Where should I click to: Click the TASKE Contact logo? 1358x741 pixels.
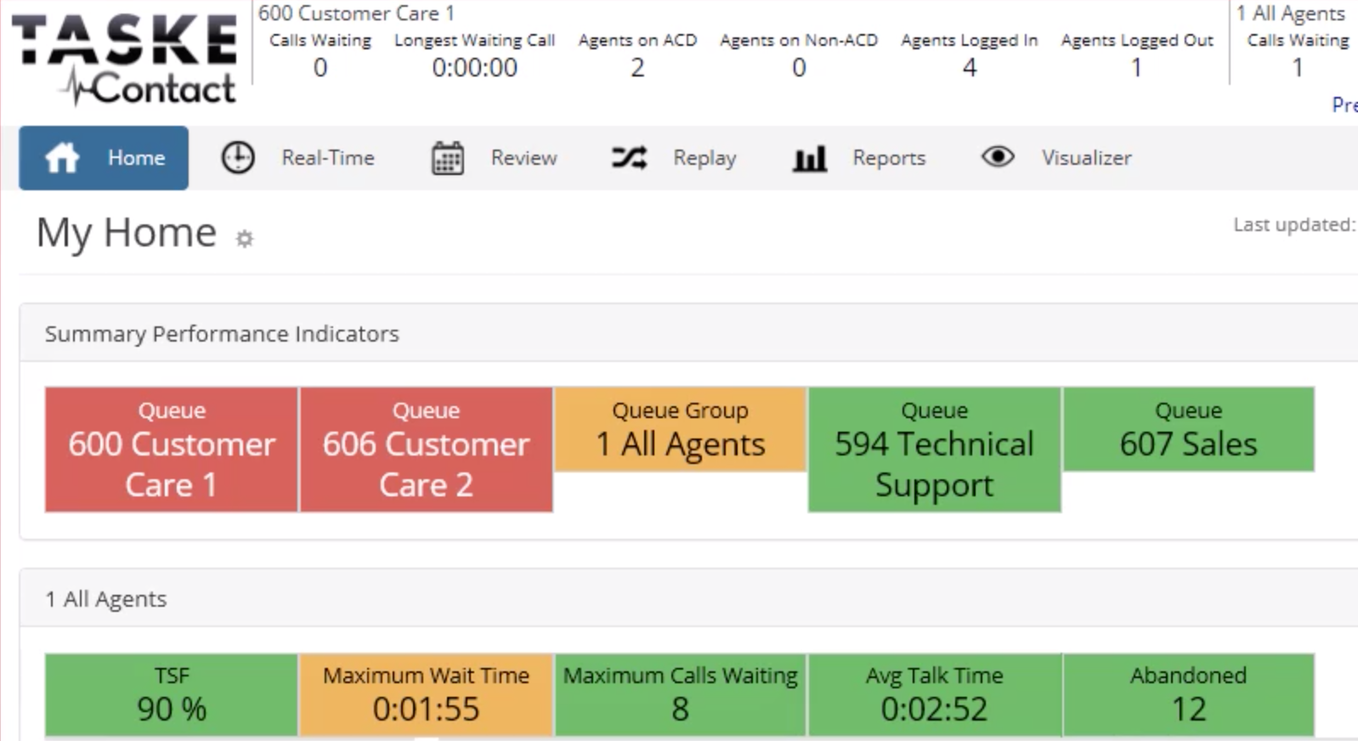[x=125, y=59]
